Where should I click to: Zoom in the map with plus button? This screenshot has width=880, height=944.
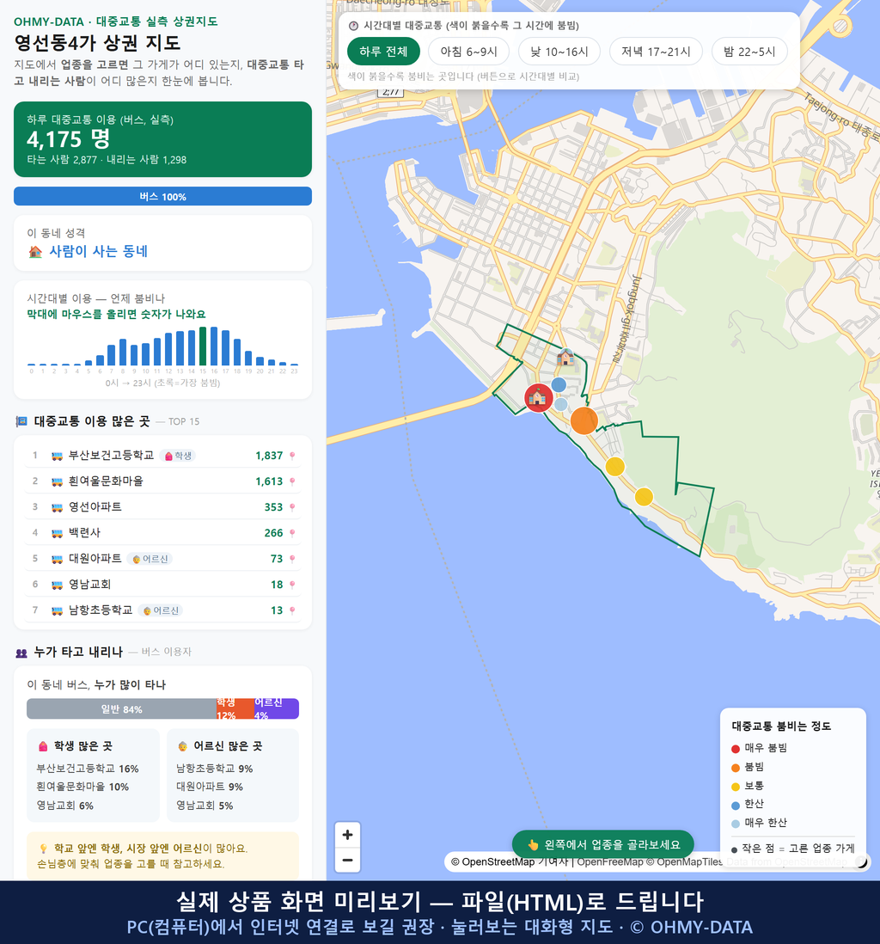[347, 835]
